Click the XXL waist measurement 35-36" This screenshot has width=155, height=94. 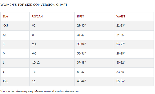[x=121, y=81]
